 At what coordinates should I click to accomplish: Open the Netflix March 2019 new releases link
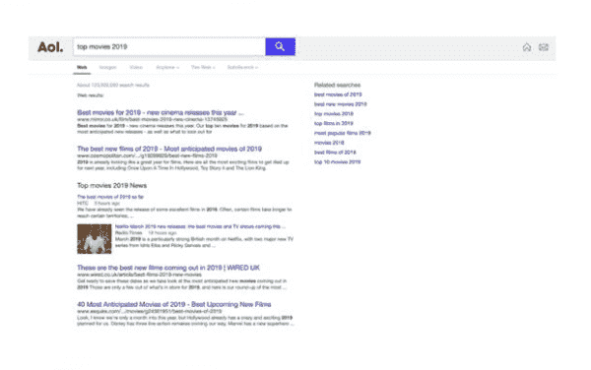[x=200, y=226]
